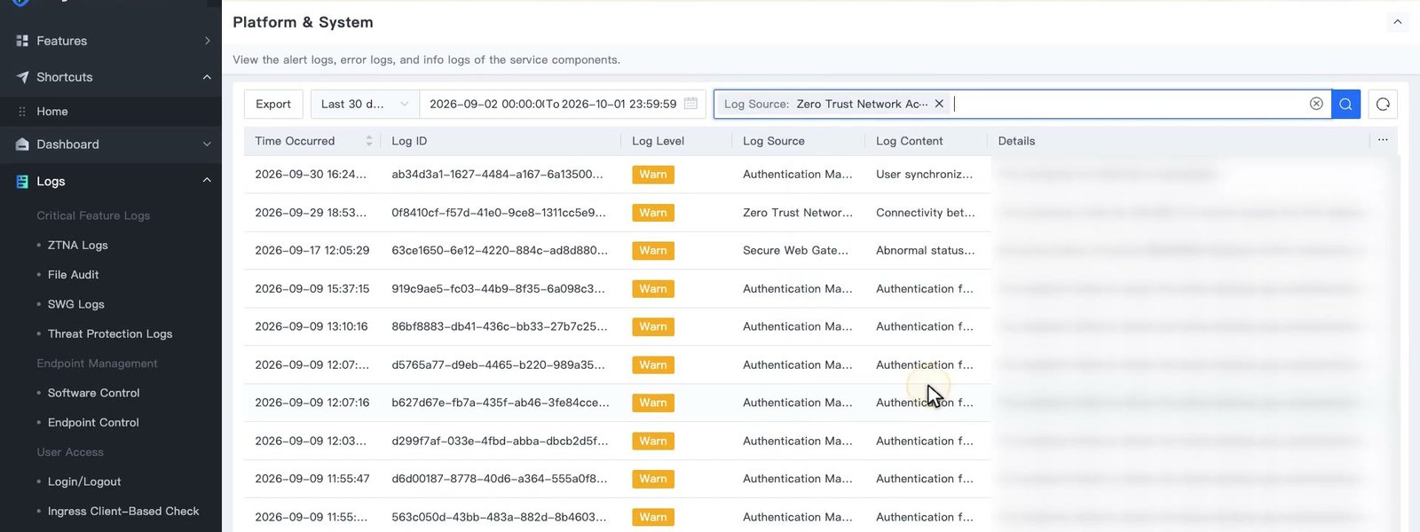Refresh the log list
Screen dimensions: 1420x532
[x=1383, y=104]
